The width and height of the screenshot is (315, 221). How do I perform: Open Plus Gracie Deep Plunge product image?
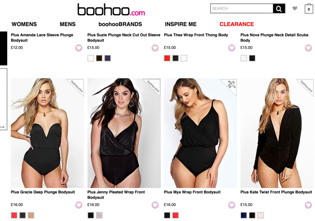click(47, 133)
